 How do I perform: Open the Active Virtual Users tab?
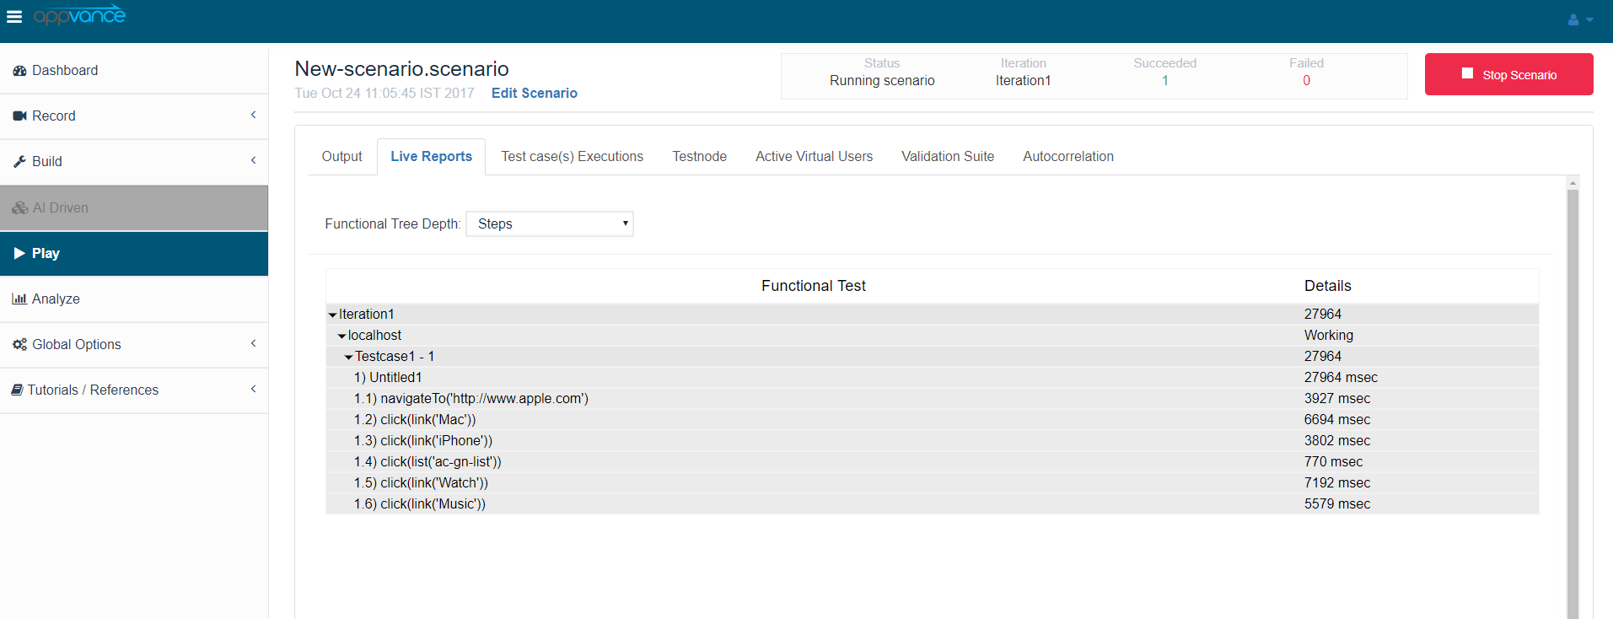tap(814, 157)
